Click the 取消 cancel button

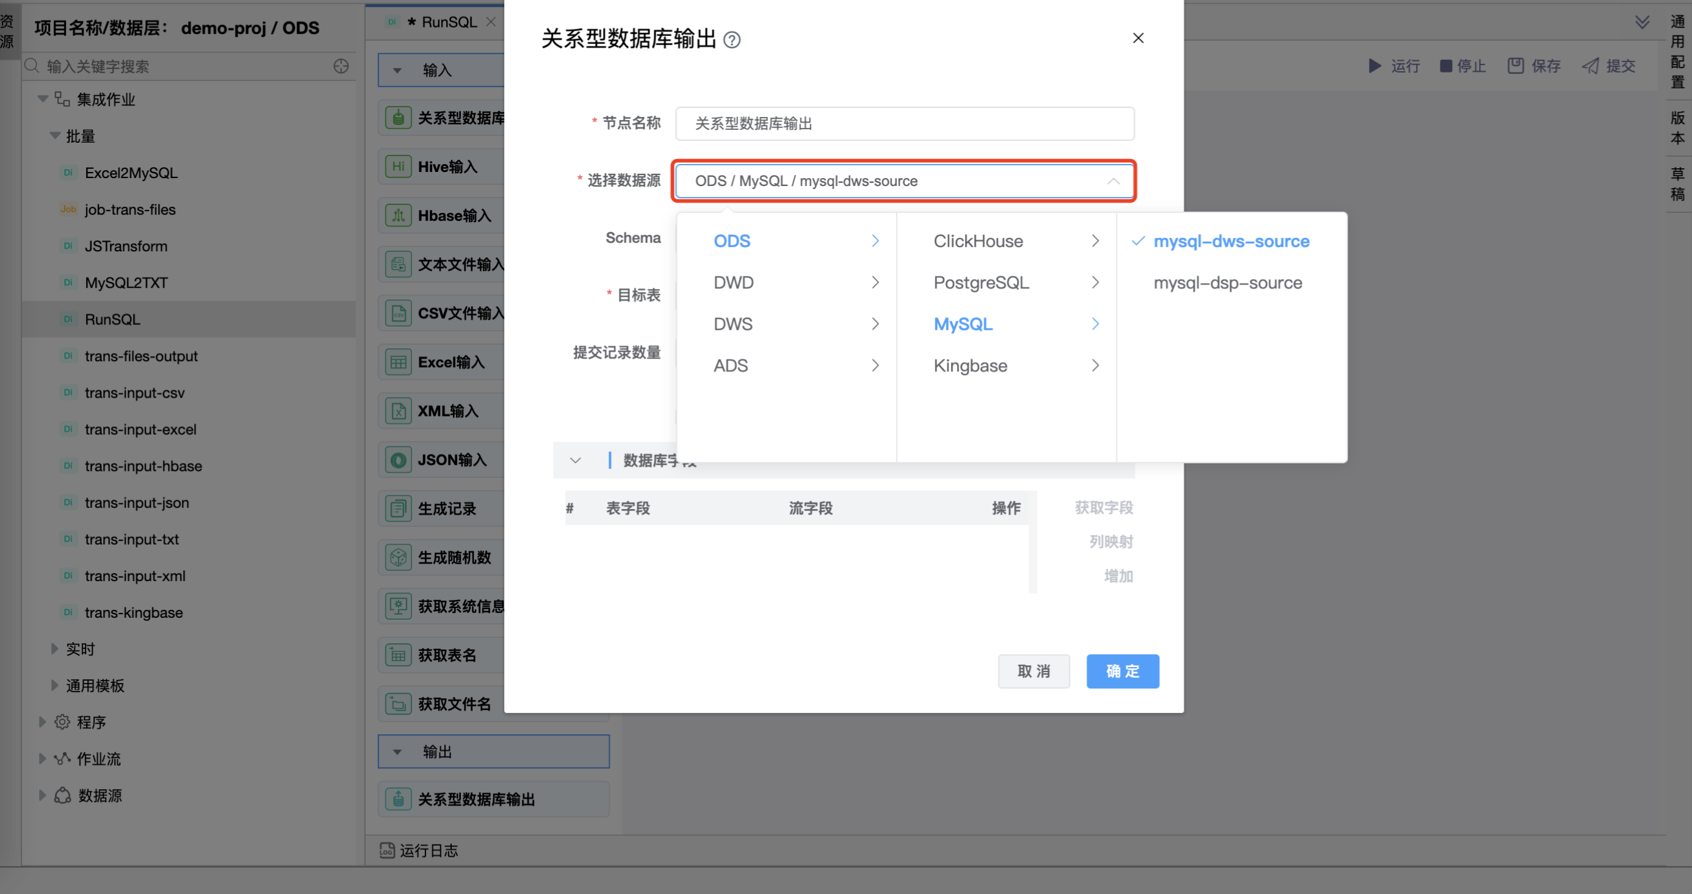(1033, 671)
